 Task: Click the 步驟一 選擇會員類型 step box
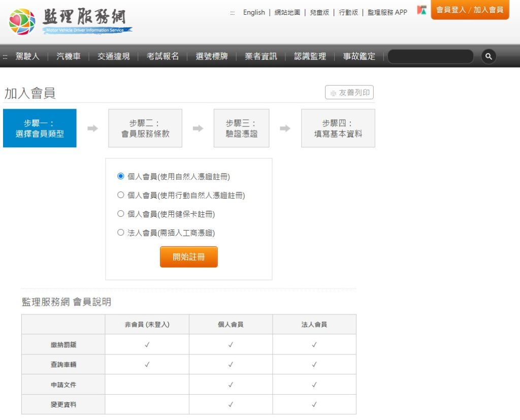point(40,128)
